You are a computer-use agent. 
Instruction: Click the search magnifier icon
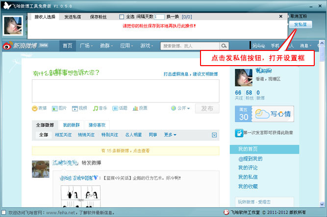tap(224, 46)
